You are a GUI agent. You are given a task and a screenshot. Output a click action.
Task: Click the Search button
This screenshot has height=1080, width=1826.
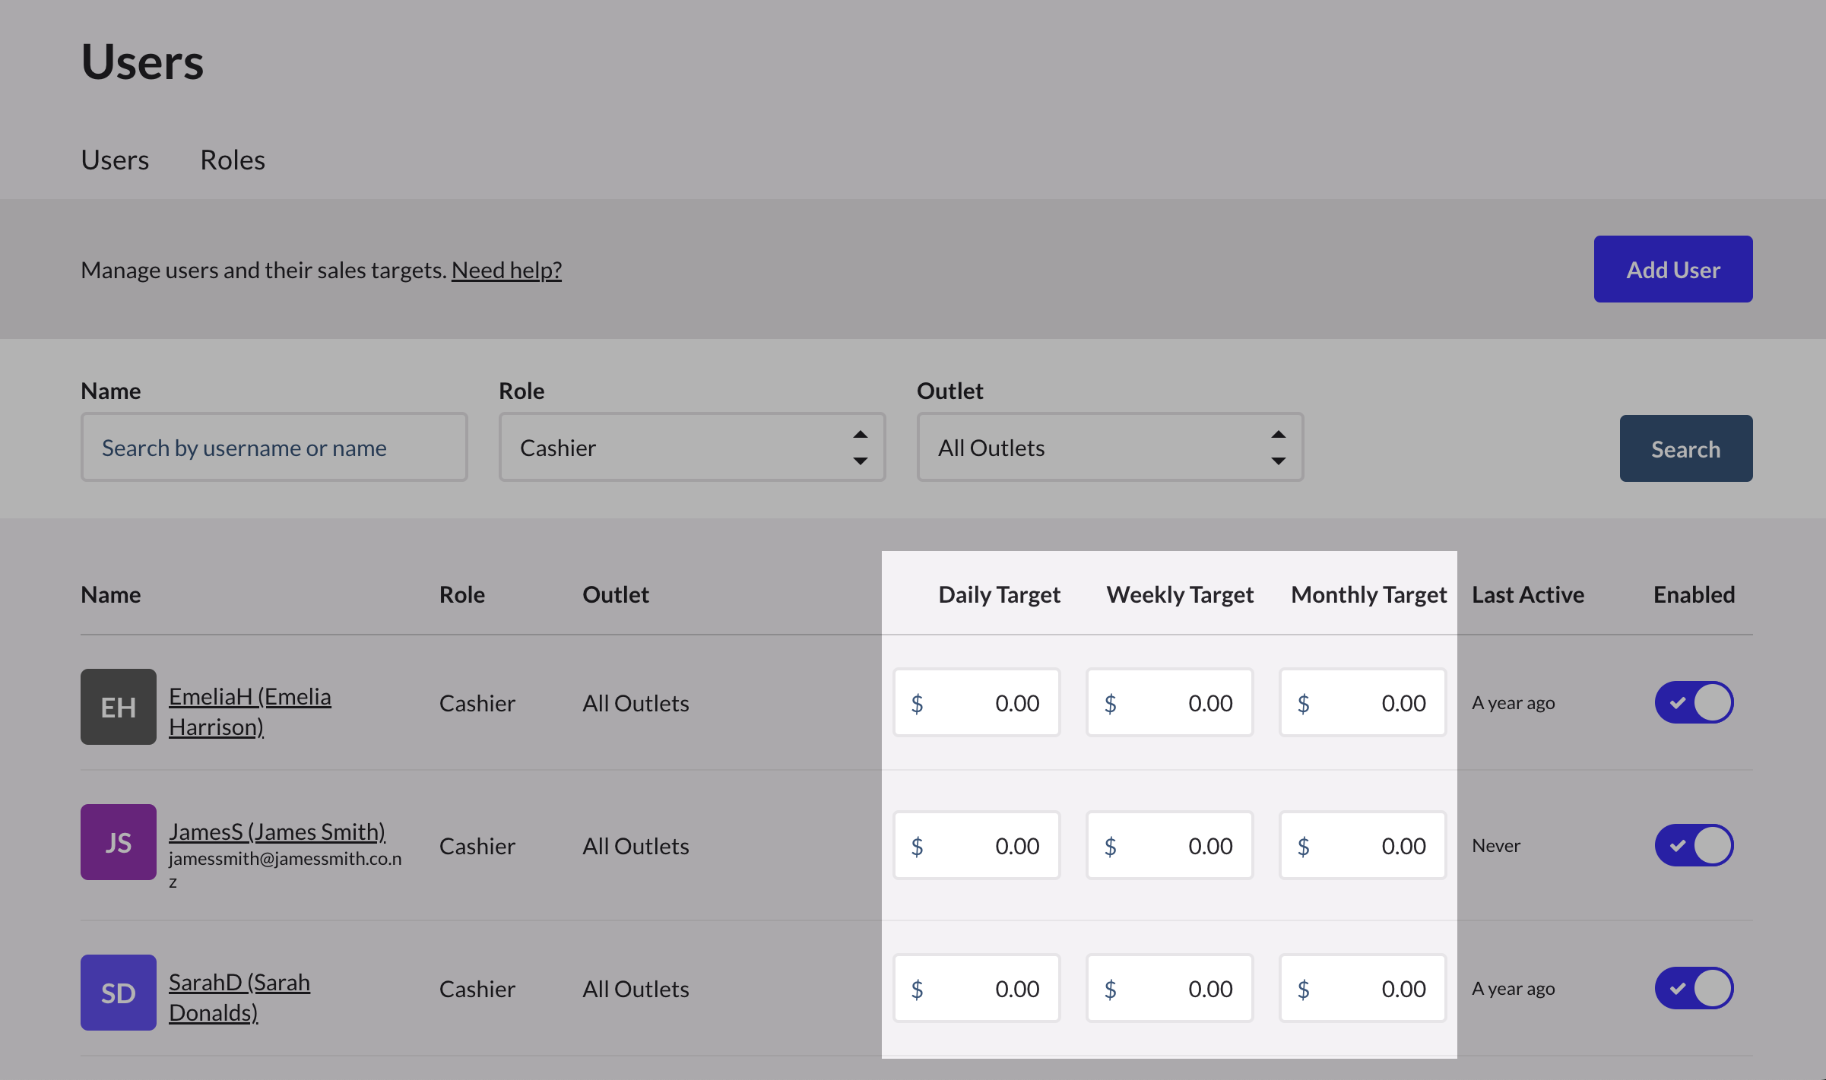(x=1685, y=448)
